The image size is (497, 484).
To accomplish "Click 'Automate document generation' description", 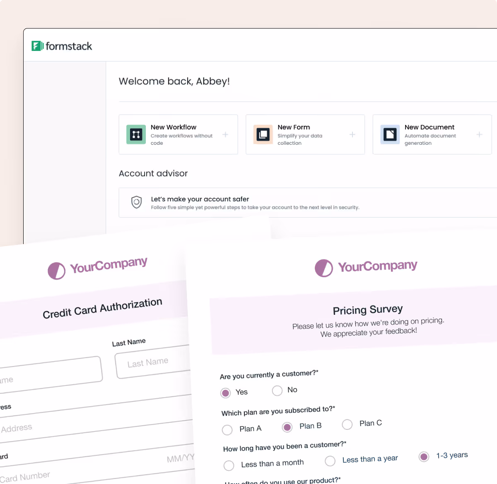I will click(430, 139).
